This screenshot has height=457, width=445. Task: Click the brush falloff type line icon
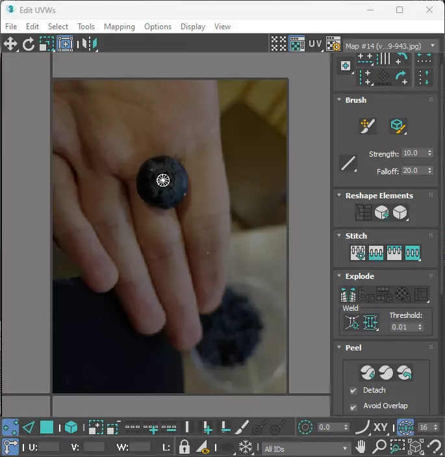click(x=348, y=163)
